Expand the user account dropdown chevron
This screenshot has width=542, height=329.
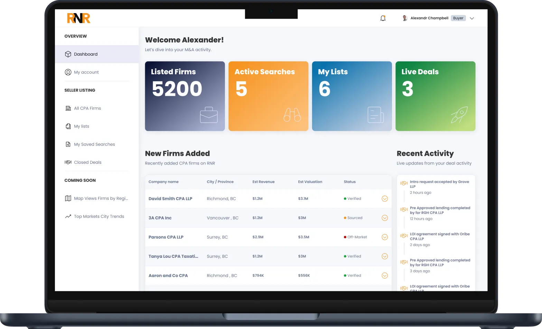(x=472, y=18)
